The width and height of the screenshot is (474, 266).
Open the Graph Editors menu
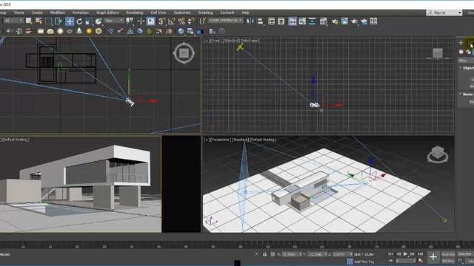click(x=107, y=13)
